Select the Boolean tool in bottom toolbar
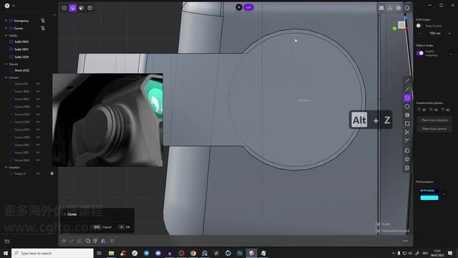This screenshot has height=258, width=458. [x=88, y=241]
